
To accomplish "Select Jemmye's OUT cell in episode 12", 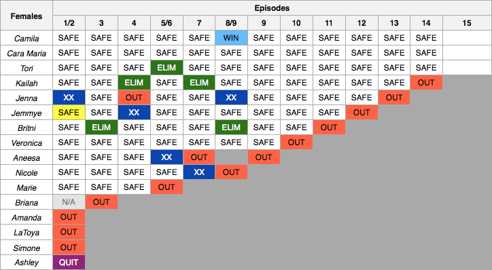I will (362, 113).
